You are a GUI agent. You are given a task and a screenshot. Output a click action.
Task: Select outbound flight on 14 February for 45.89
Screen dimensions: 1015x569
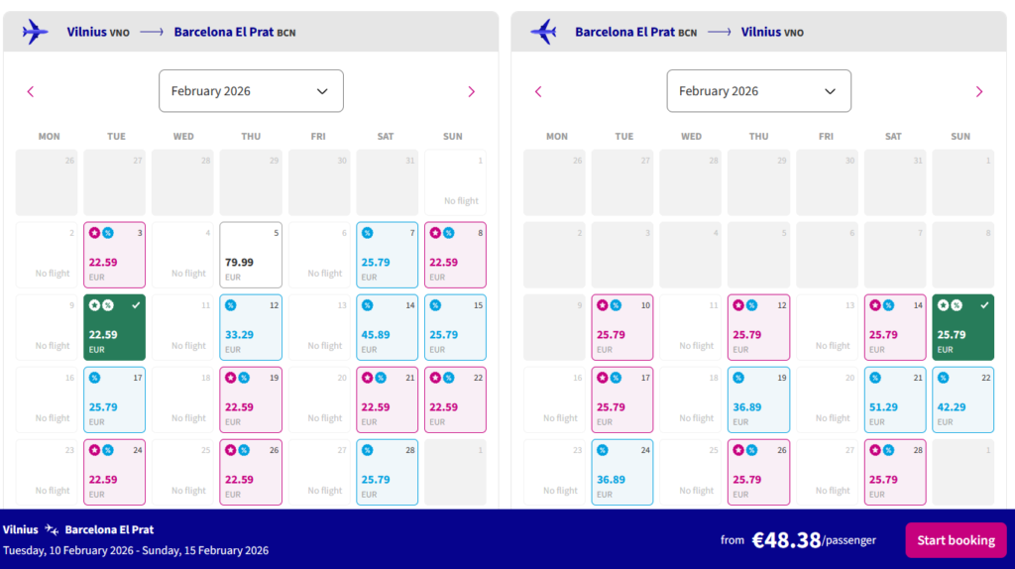tap(387, 327)
